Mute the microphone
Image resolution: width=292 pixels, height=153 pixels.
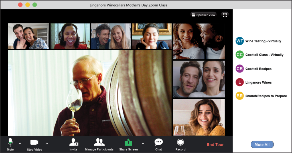[x=10, y=144]
